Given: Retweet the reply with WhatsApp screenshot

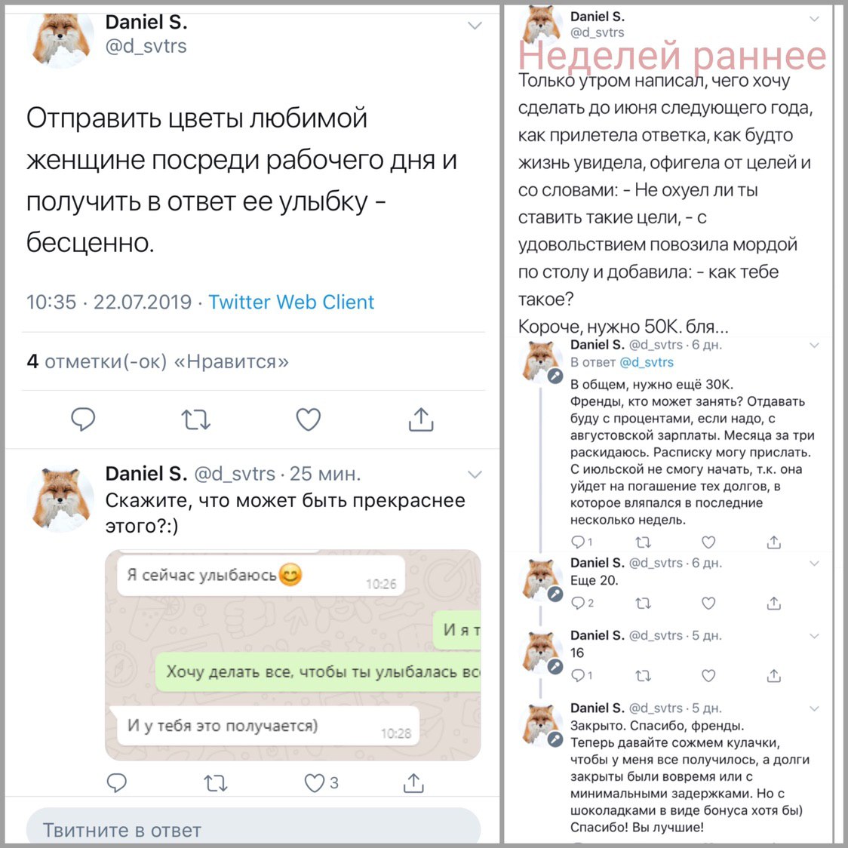Looking at the screenshot, I should [215, 782].
